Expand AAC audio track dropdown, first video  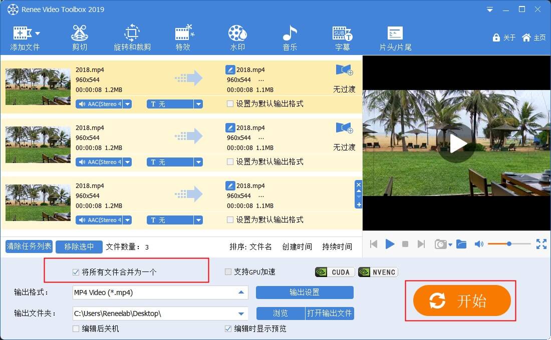click(128, 104)
